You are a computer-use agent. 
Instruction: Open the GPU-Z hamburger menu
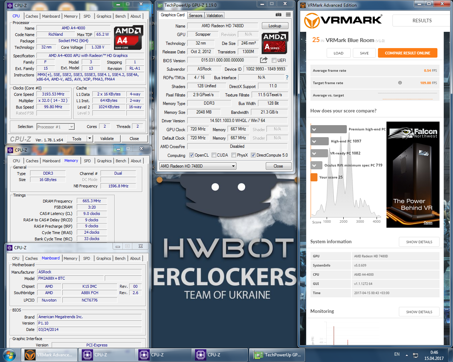(x=288, y=14)
